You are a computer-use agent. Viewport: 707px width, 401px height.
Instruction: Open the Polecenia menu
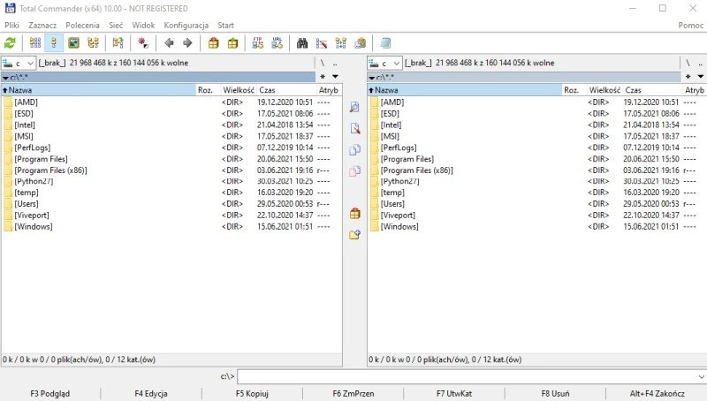pyautogui.click(x=82, y=26)
